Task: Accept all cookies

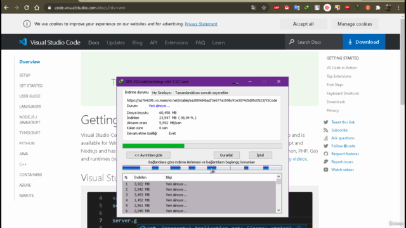Action: [303, 24]
